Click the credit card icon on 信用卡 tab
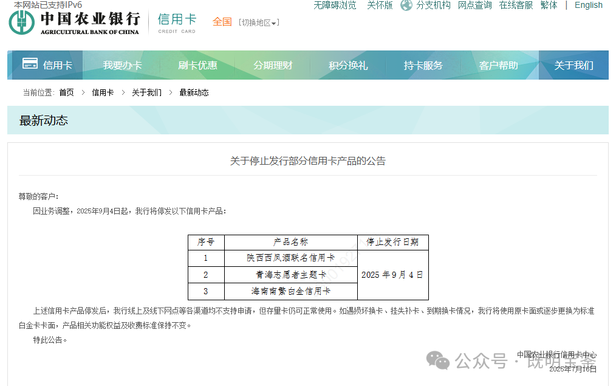Screen dimensions: 616x386 click(29, 63)
